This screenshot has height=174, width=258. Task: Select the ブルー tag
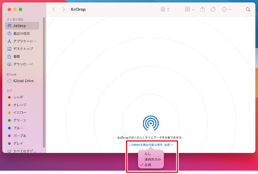click(22, 128)
